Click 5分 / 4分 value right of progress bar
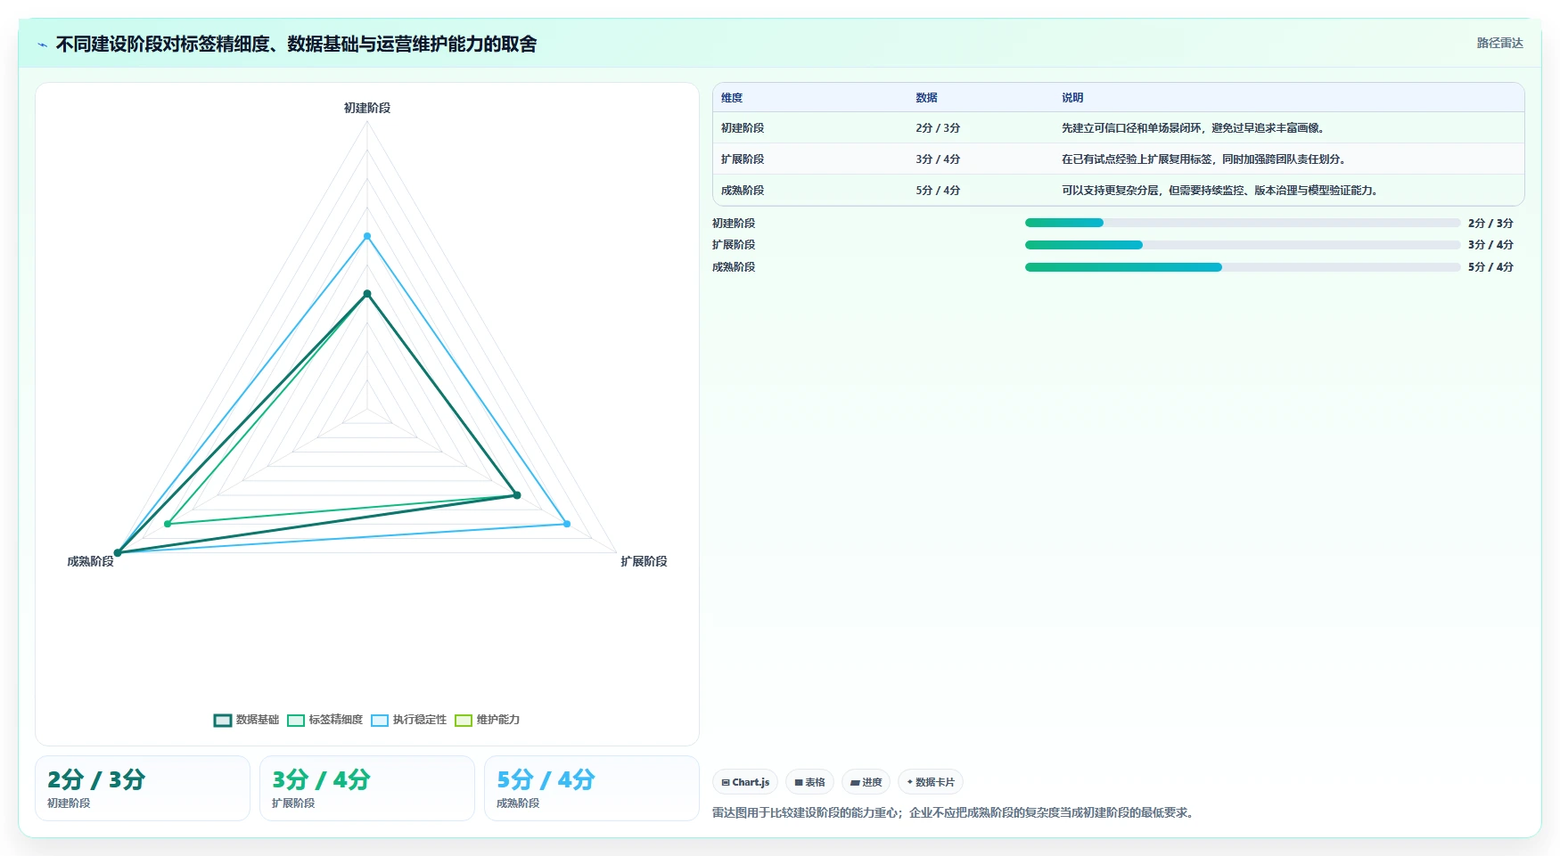This screenshot has height=856, width=1560. coord(1490,267)
